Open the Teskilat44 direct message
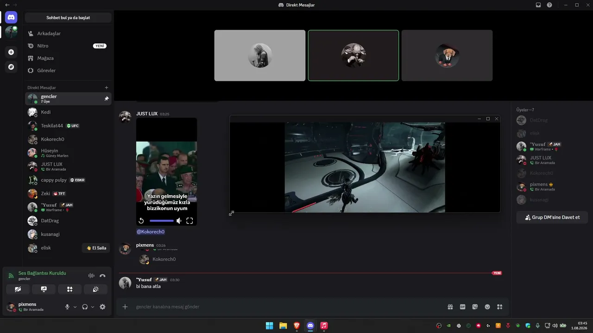This screenshot has height=333, width=593. tap(68, 126)
